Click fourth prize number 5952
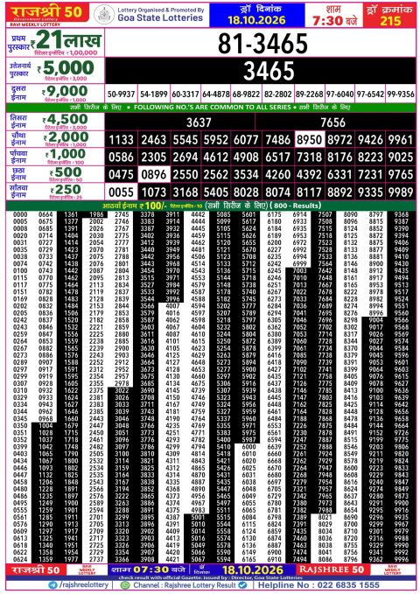This screenshot has width=420, height=594. coord(215,140)
